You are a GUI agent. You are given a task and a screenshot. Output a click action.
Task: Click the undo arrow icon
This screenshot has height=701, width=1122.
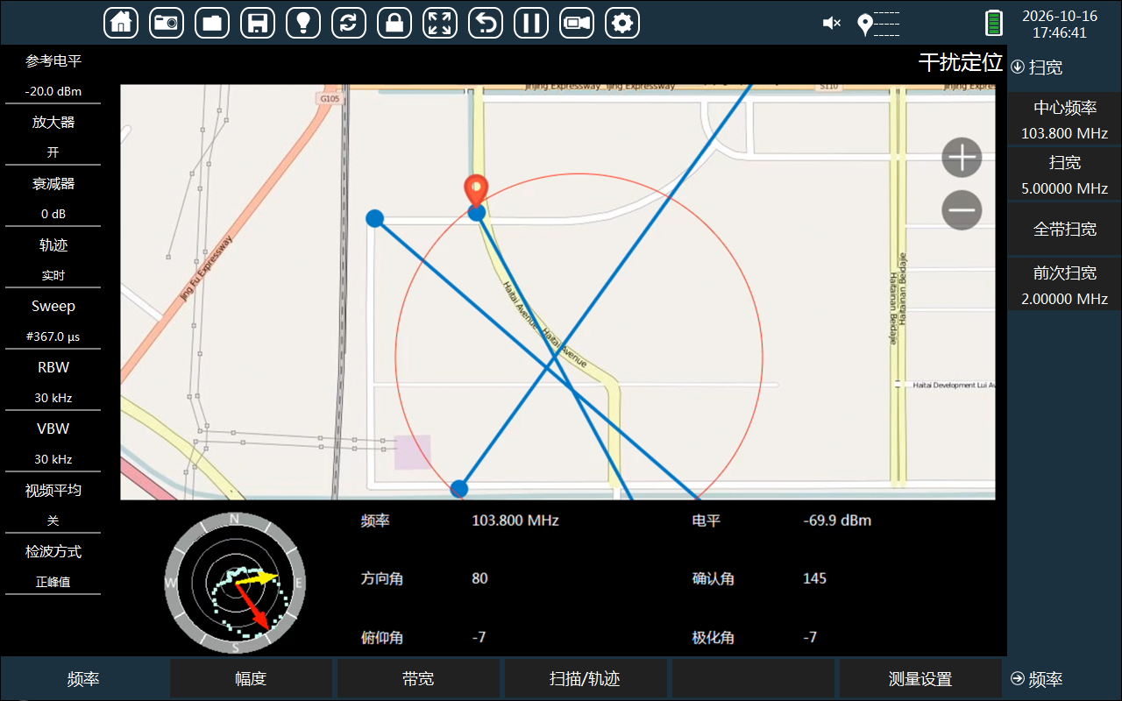click(486, 23)
